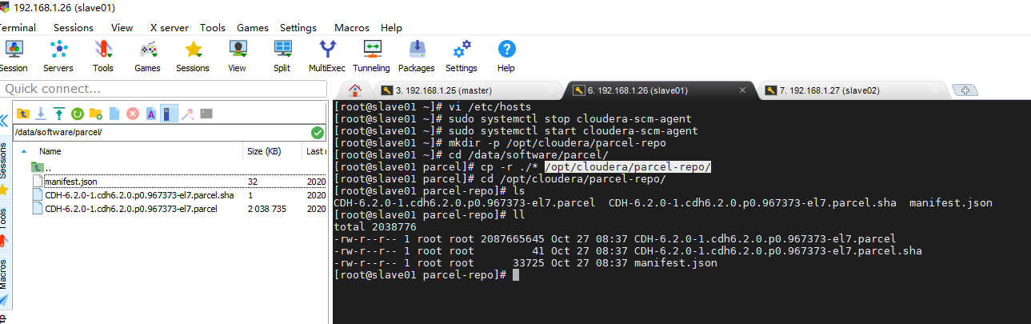Create a new file in SFTP browser

pyautogui.click(x=114, y=114)
